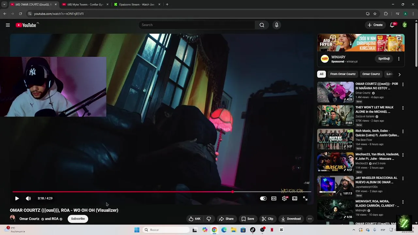This screenshot has width=418, height=235.
Task: Switch to theater mode
Action: point(295,198)
